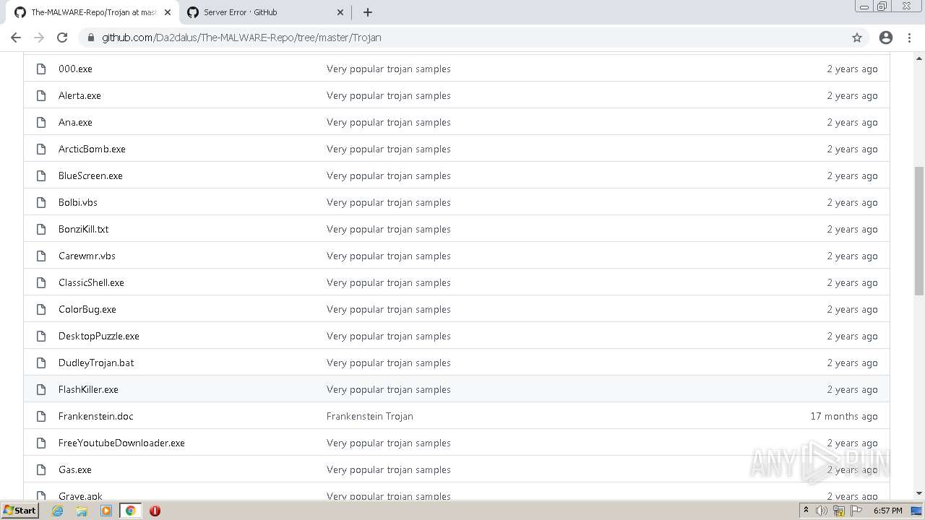Screen dimensions: 925x520
Task: Open the DudleyTrojan.bat file link
Action: [96, 363]
